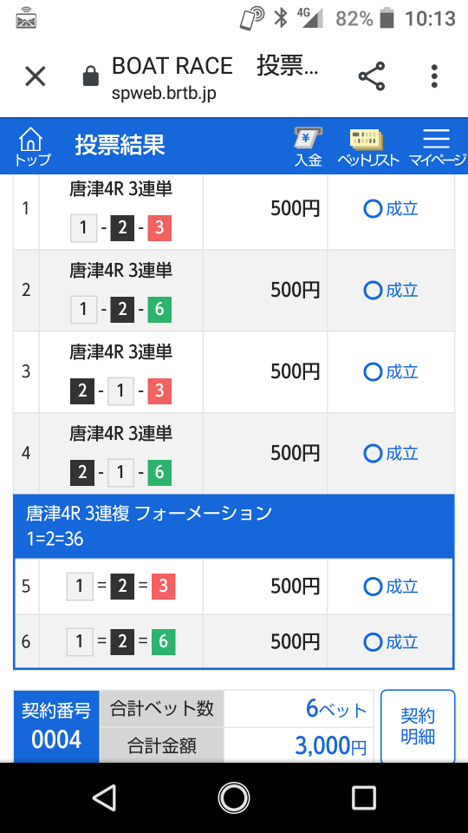Open the 契約明細 button
The height and width of the screenshot is (833, 468).
pyautogui.click(x=418, y=726)
